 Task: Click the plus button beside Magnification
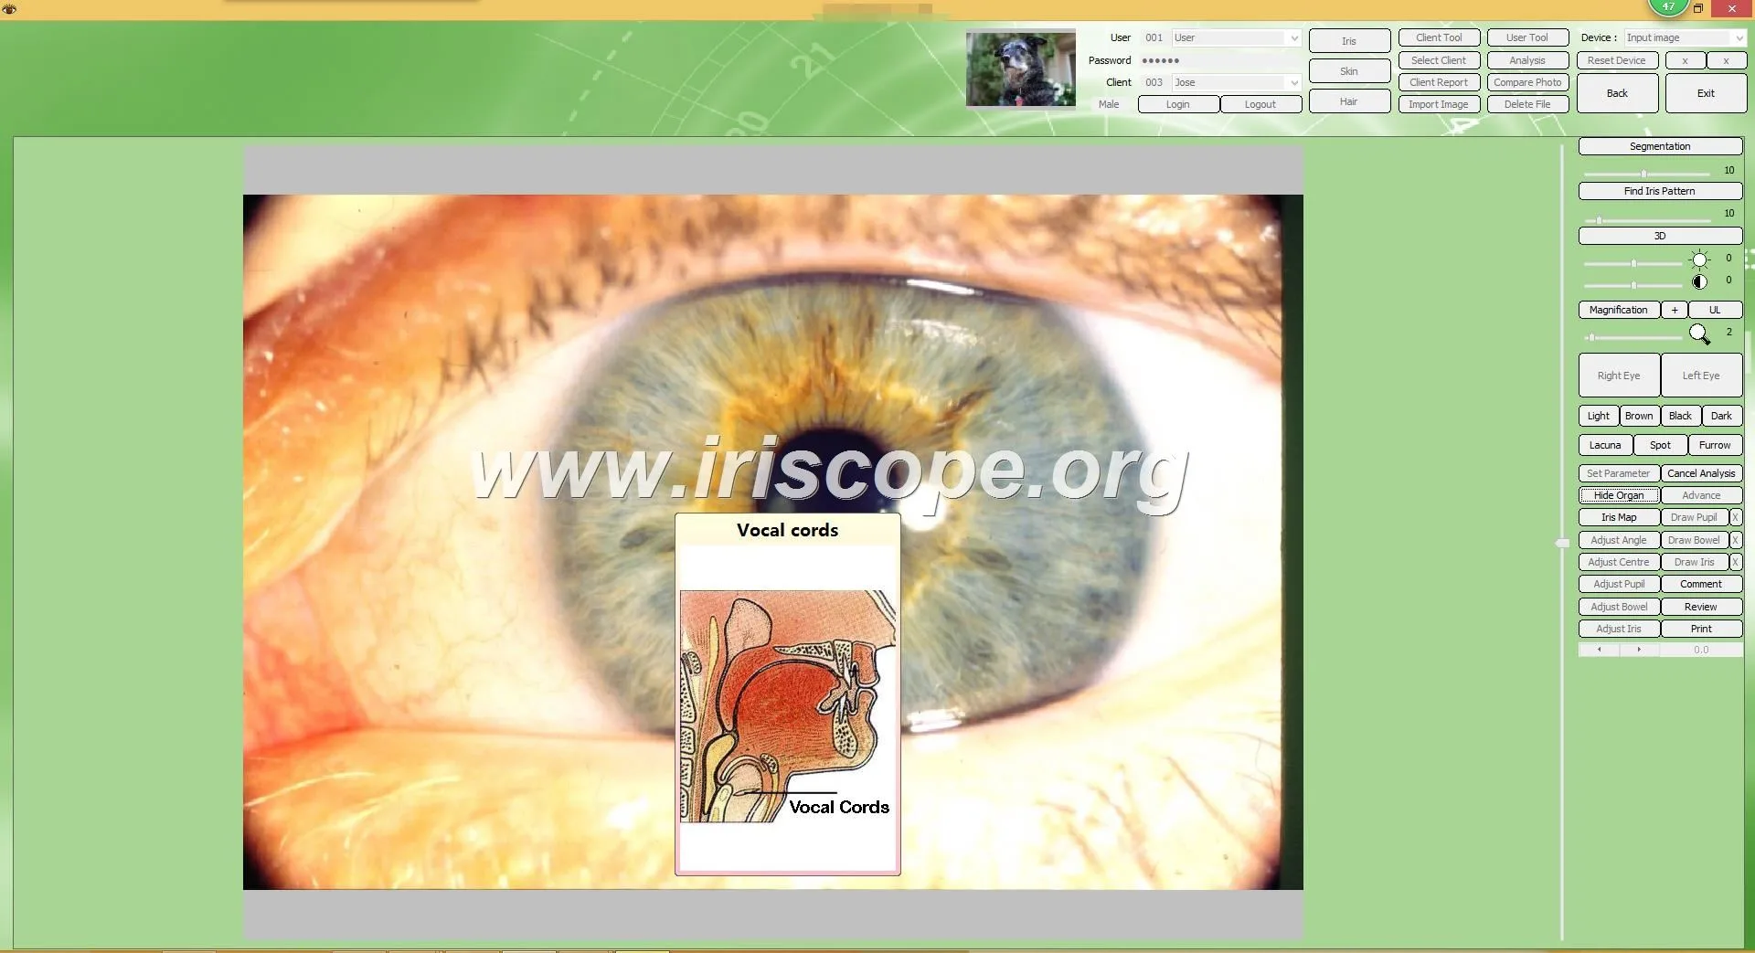[x=1675, y=310]
